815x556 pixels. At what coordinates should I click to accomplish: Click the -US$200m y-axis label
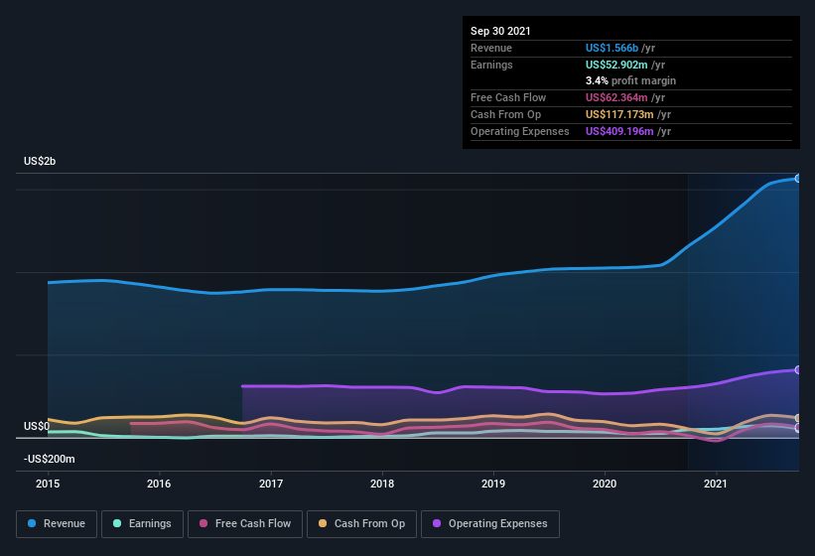pyautogui.click(x=50, y=459)
